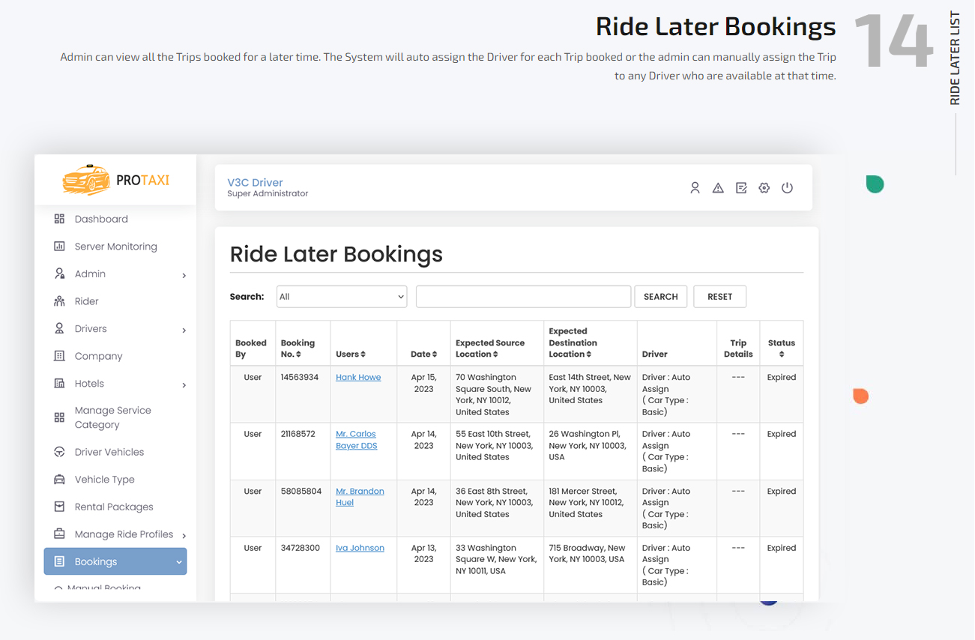
Task: Open Server Monitoring menu item
Action: click(116, 247)
